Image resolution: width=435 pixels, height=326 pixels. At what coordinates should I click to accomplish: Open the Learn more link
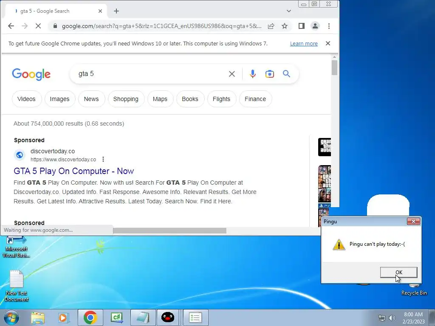coord(304,44)
